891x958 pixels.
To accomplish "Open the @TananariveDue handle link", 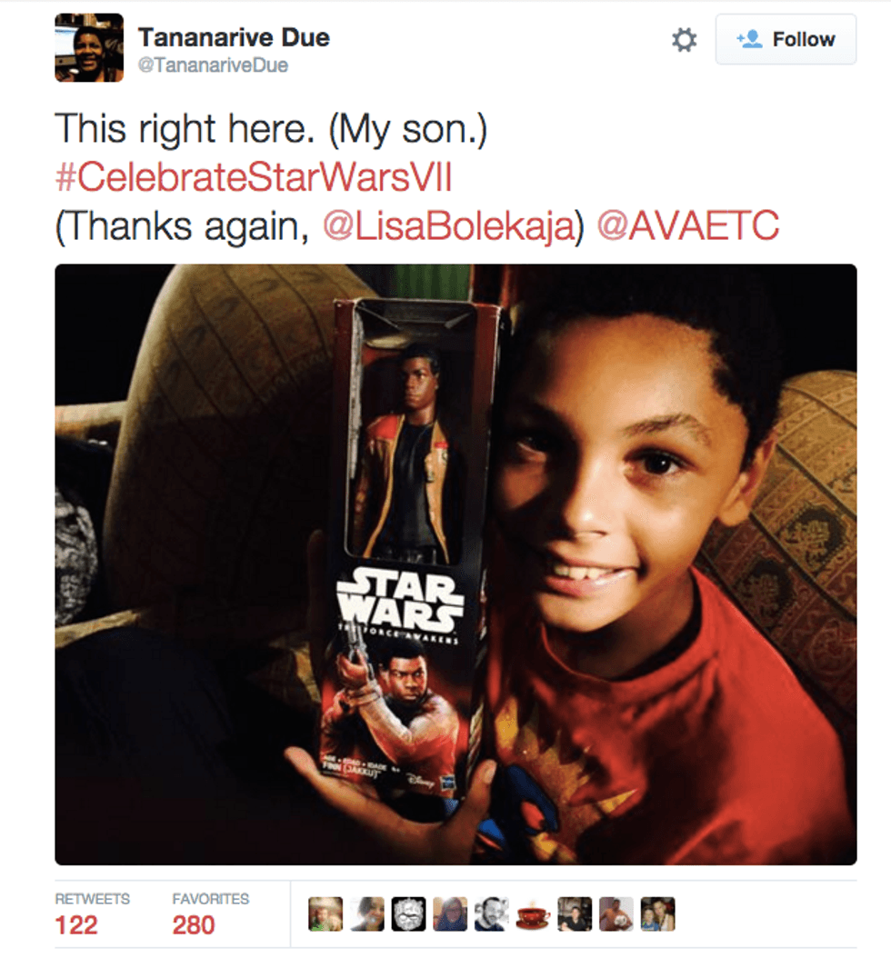I will [214, 65].
